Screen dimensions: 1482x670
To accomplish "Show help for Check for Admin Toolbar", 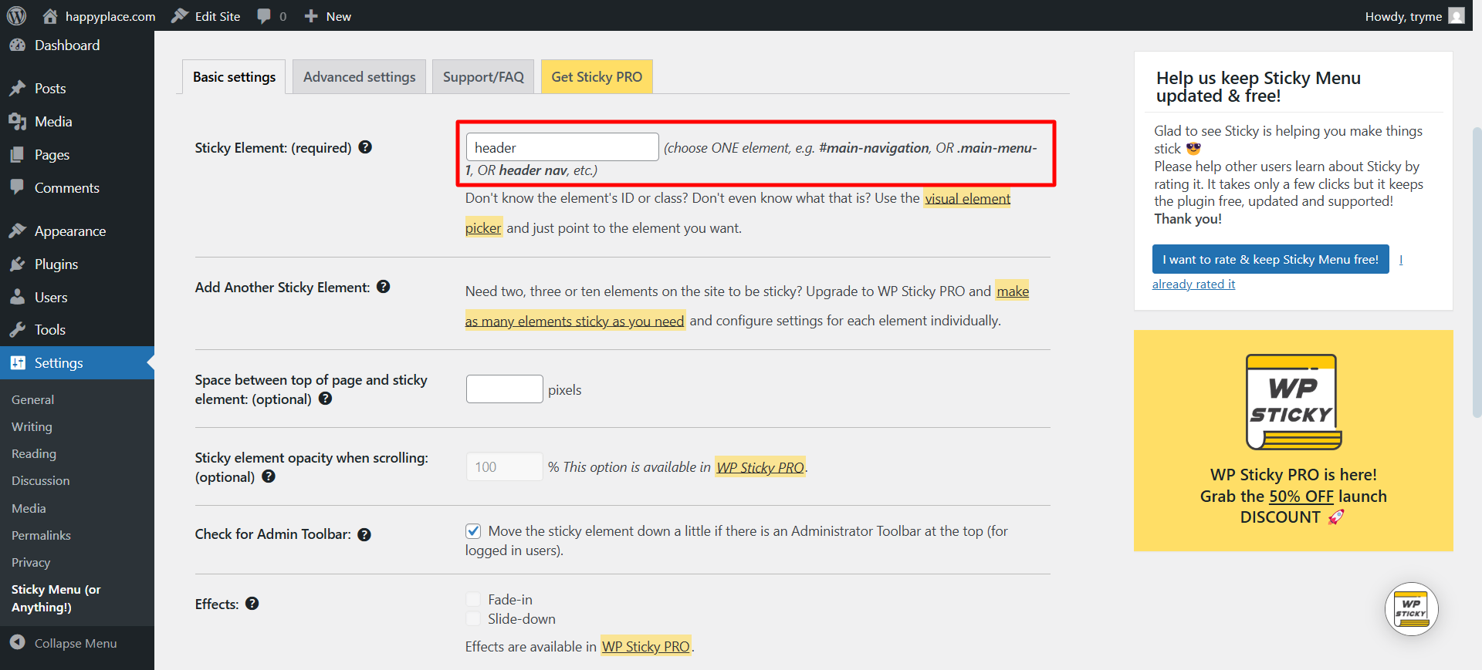I will [364, 534].
